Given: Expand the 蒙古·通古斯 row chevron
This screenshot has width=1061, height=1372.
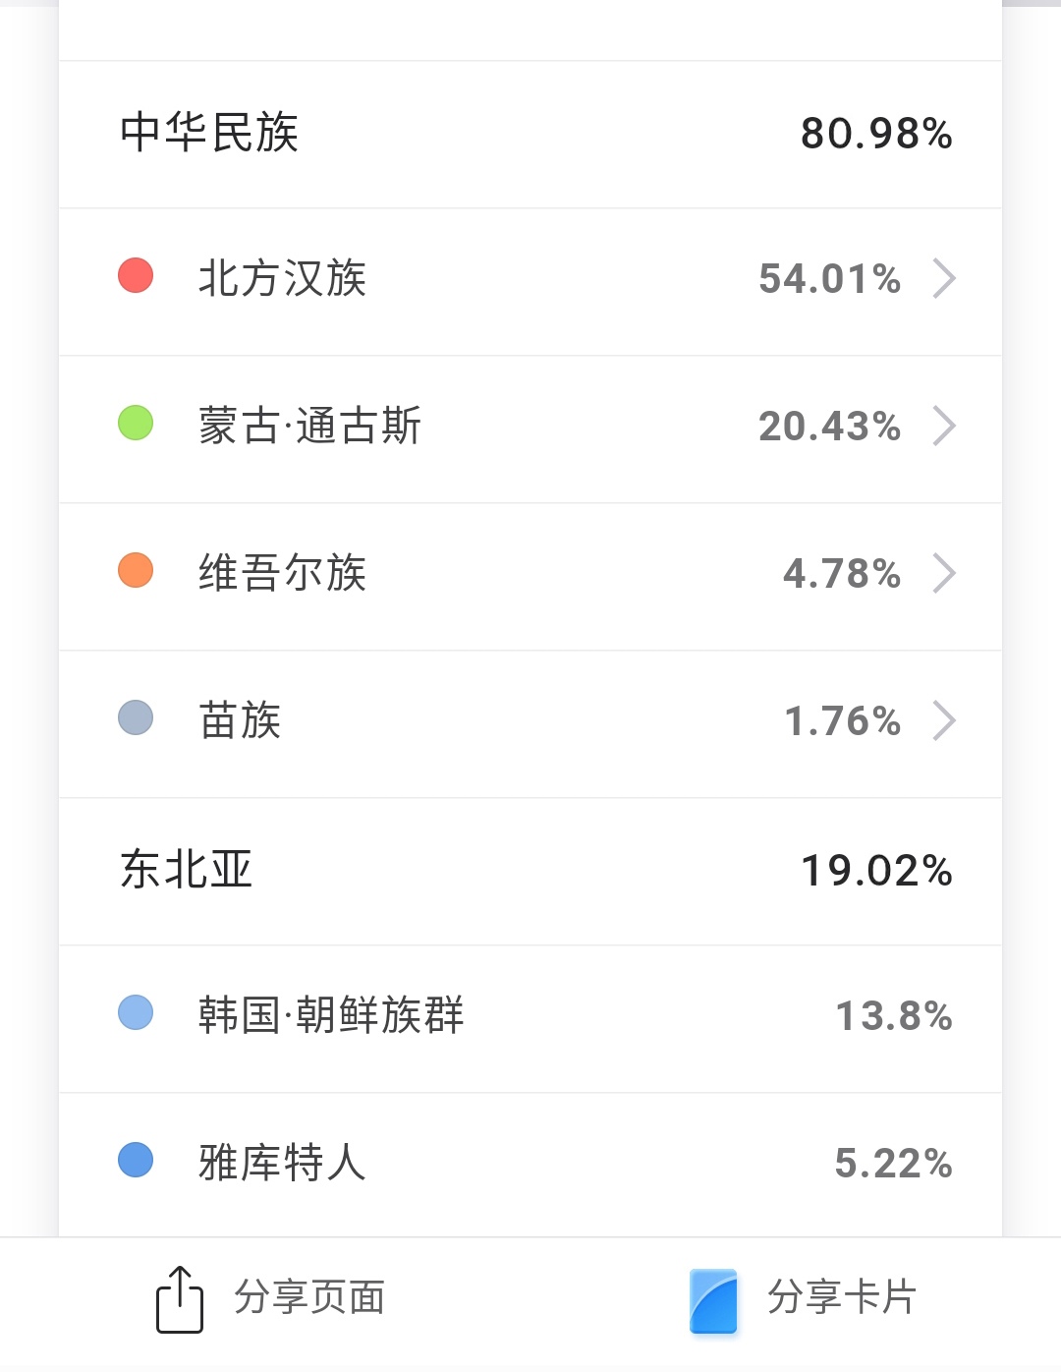Looking at the screenshot, I should pos(944,427).
